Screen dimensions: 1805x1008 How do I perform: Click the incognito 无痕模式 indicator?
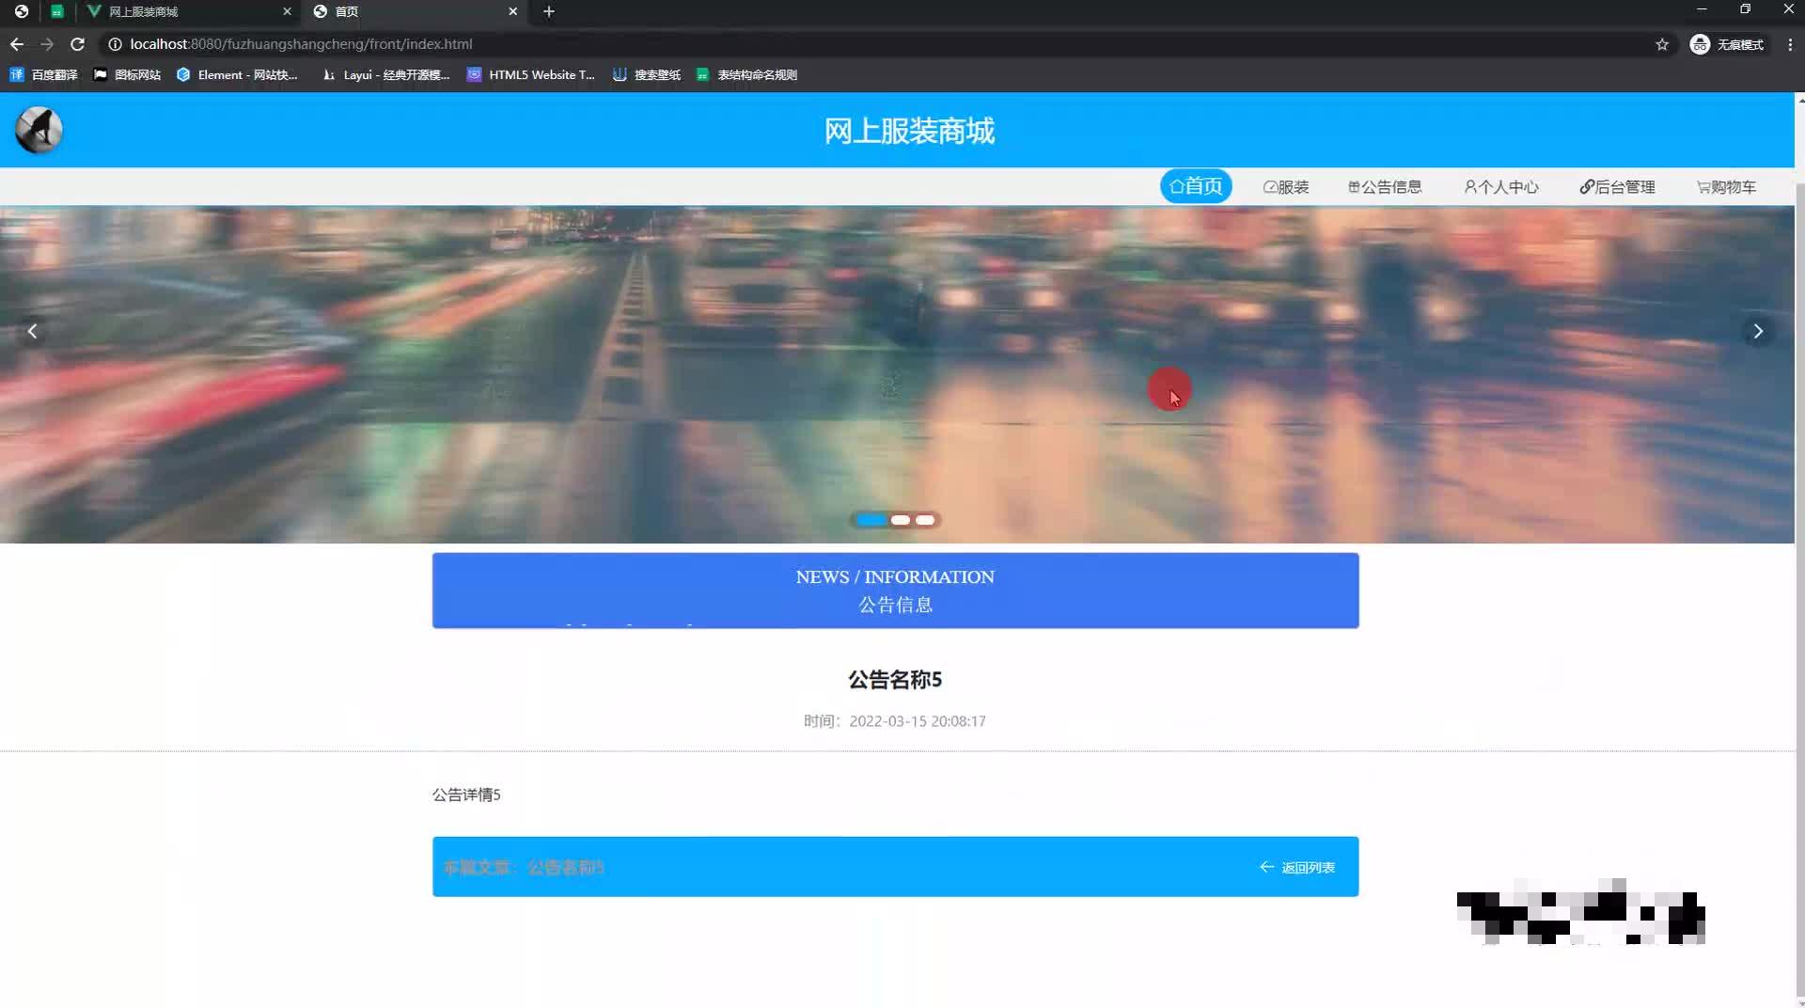1728,44
